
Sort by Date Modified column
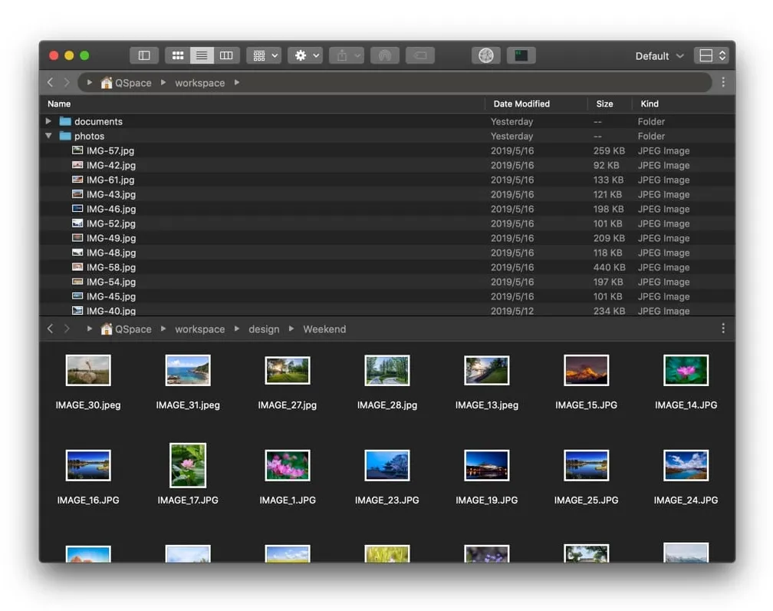[x=521, y=104]
